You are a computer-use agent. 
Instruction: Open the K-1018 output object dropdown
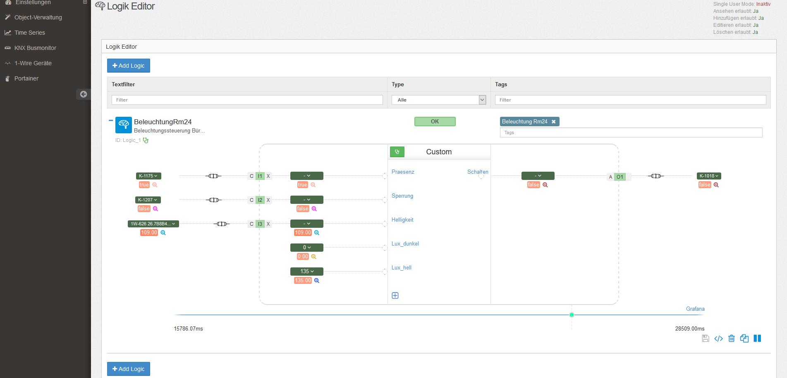pos(709,176)
